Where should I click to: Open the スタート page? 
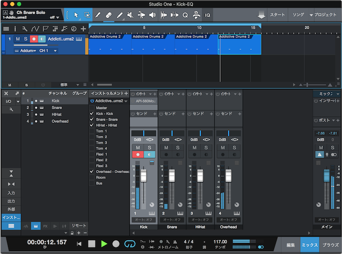[x=277, y=15]
